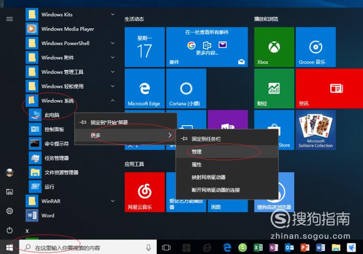Open the 资讯 news tile
Viewport: 363px width, 254px height.
[329, 89]
